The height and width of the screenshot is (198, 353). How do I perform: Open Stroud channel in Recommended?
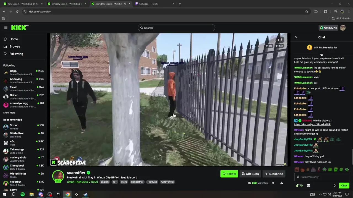point(23,127)
